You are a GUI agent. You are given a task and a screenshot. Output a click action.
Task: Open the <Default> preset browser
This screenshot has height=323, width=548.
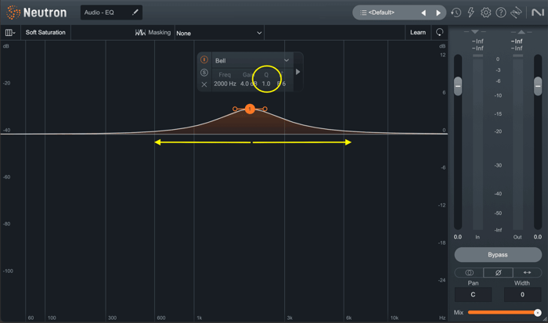pyautogui.click(x=381, y=13)
